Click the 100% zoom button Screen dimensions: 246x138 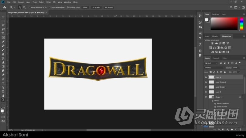[x=85, y=7]
